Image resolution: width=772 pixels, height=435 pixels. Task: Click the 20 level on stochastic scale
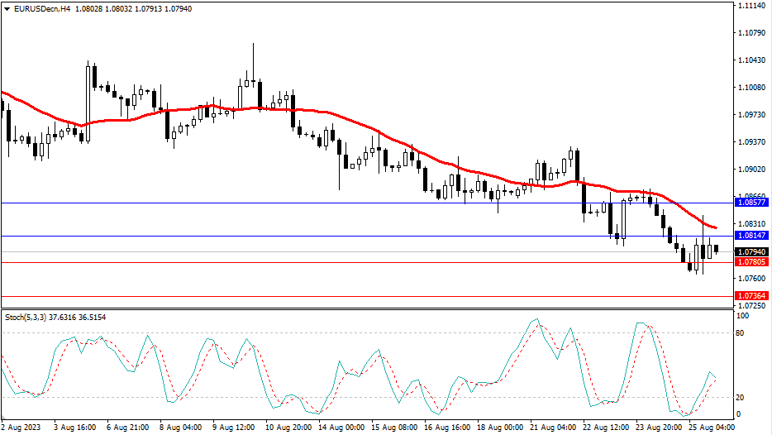point(741,397)
